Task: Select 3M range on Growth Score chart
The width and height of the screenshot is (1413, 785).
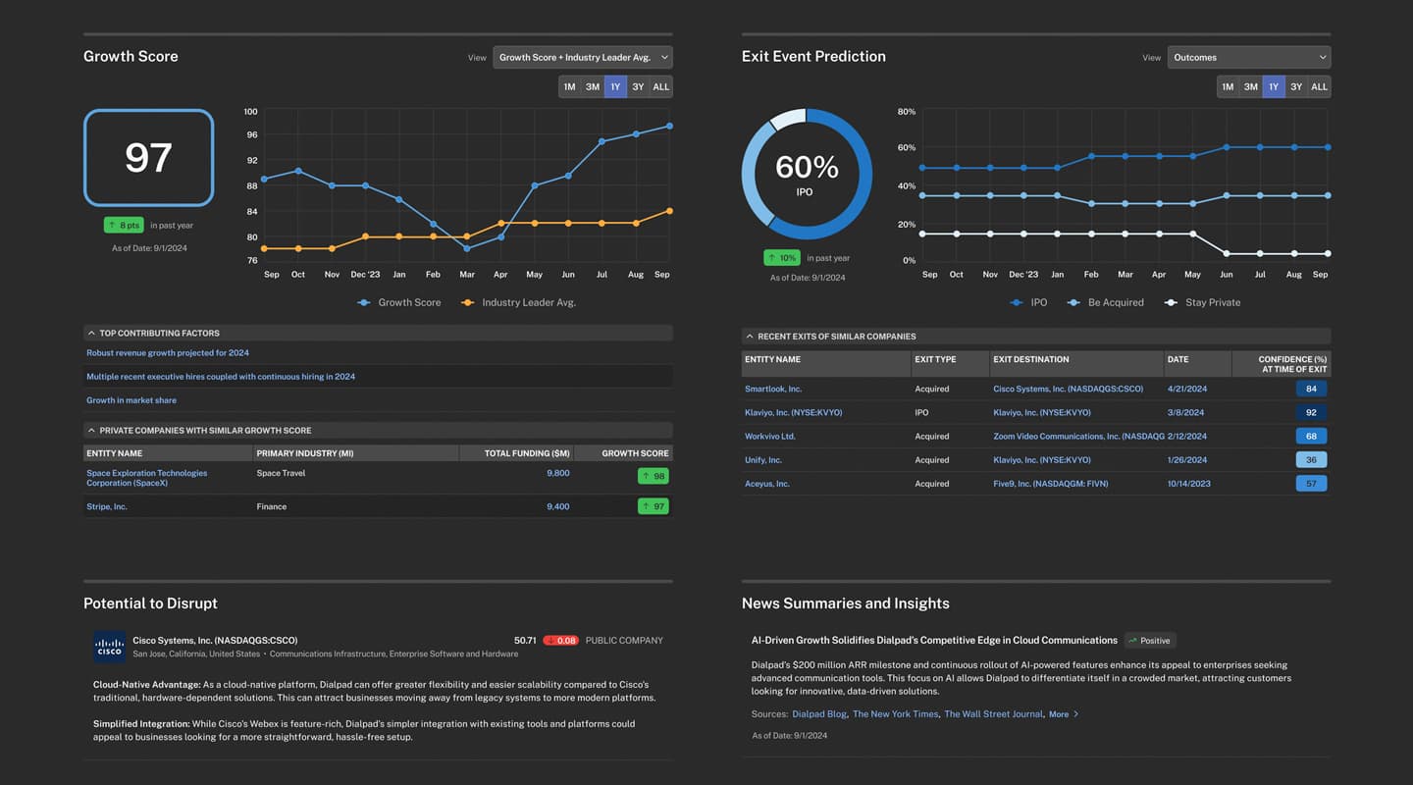Action: [x=593, y=87]
